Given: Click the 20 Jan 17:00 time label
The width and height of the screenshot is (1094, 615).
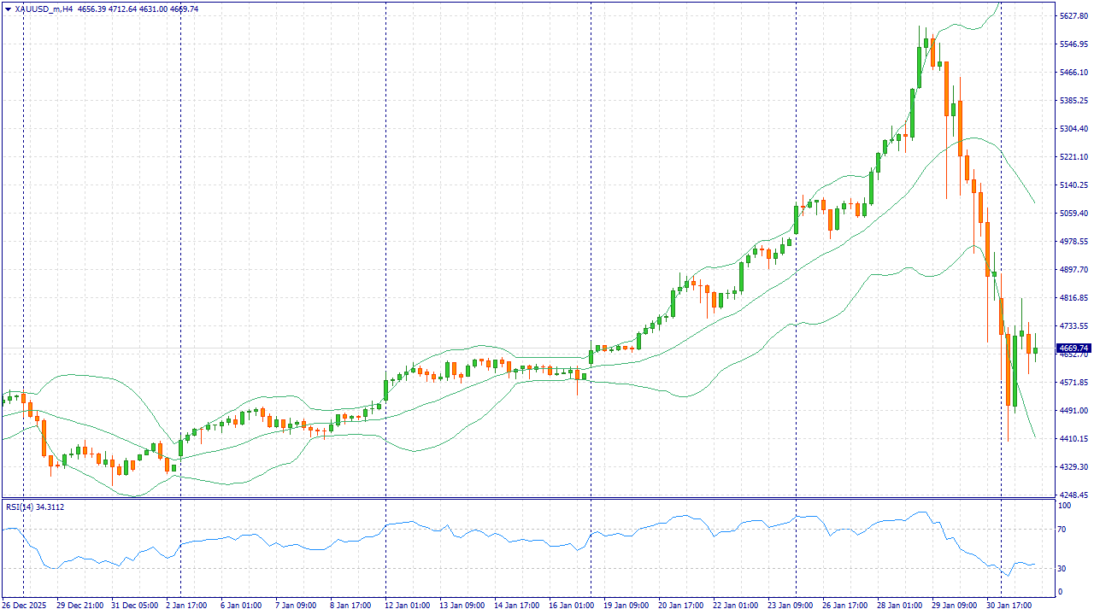Looking at the screenshot, I should [679, 606].
